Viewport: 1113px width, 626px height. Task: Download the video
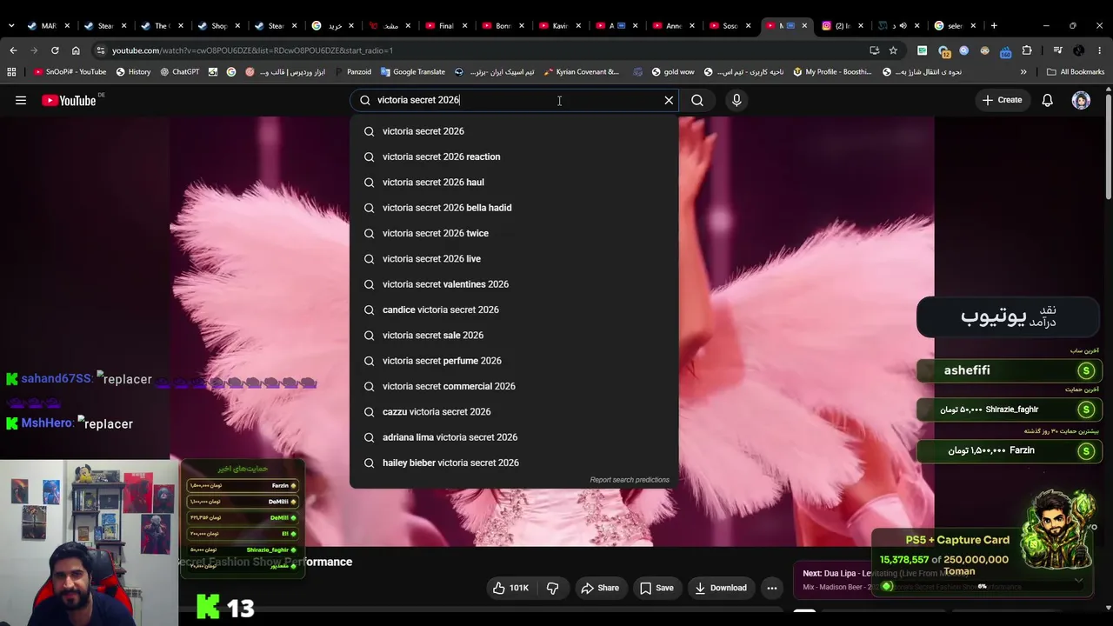click(x=721, y=588)
